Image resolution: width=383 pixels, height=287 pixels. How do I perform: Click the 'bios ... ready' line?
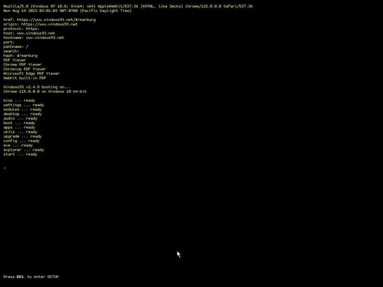(x=19, y=101)
